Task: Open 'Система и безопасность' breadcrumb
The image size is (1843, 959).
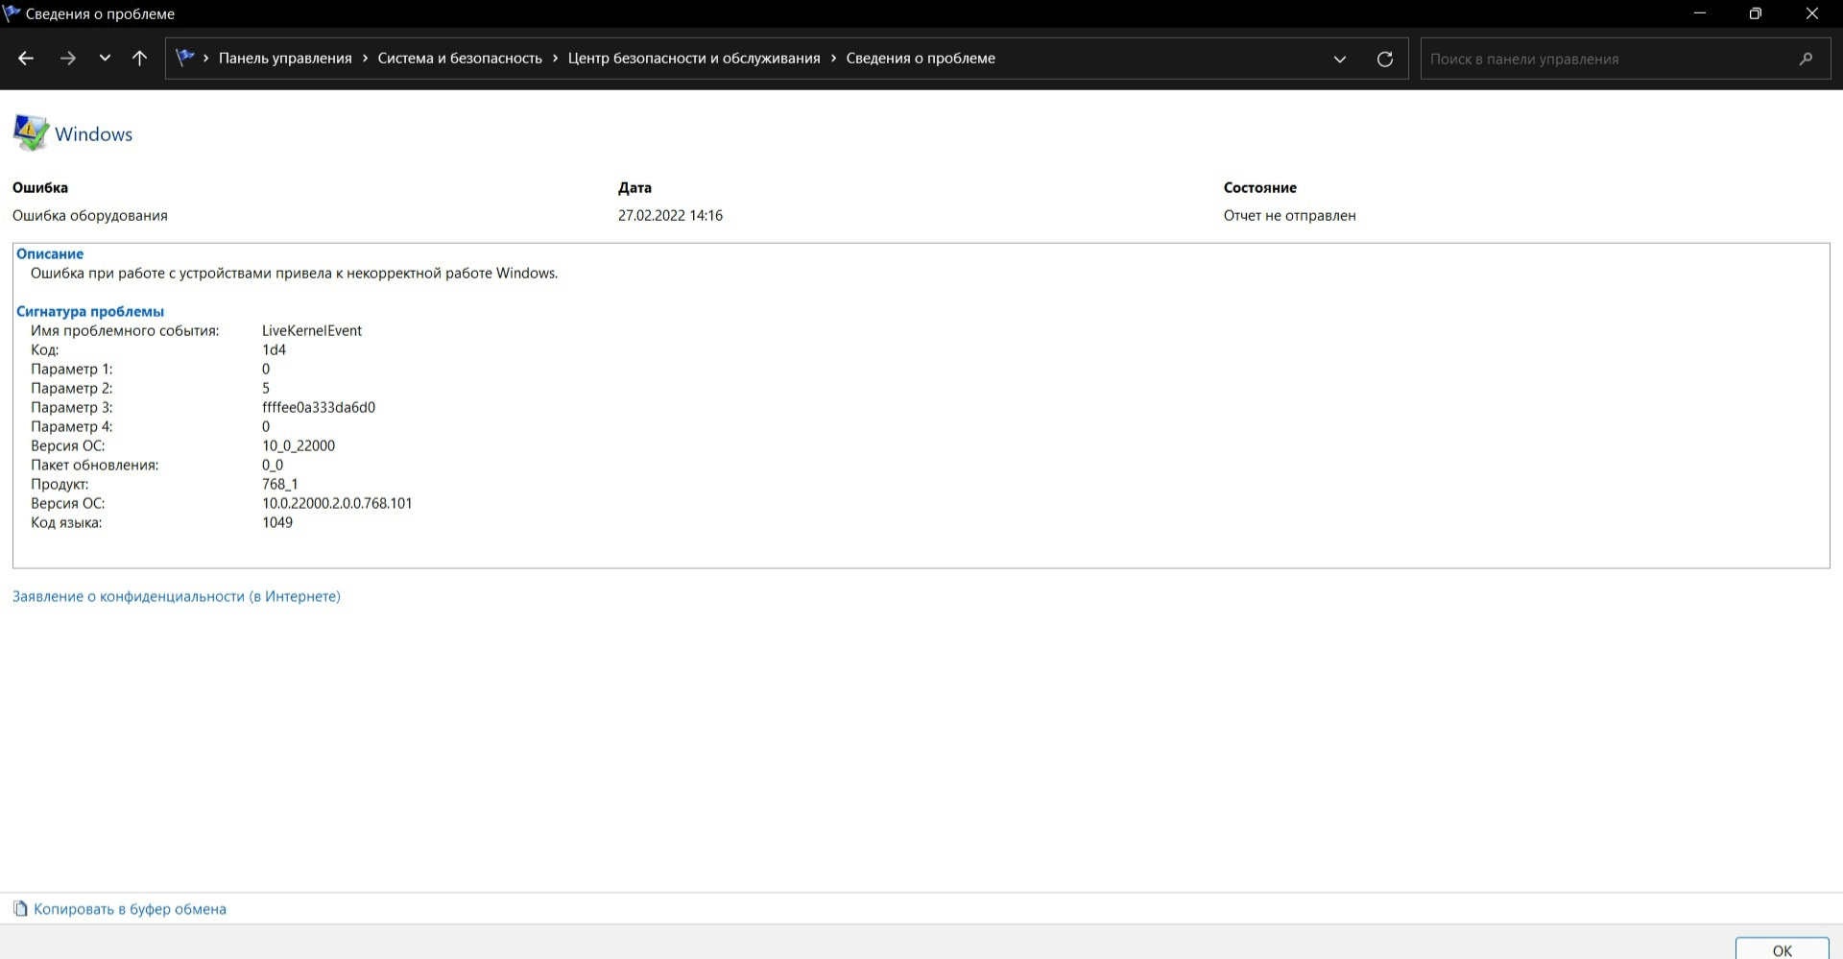Action: click(460, 59)
